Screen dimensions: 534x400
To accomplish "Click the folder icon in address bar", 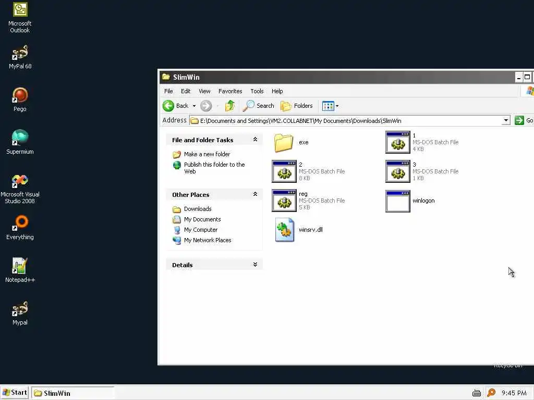I will (x=195, y=121).
